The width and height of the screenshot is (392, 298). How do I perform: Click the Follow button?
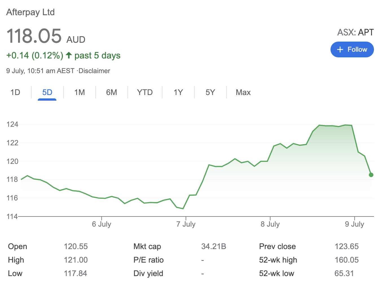(x=352, y=49)
